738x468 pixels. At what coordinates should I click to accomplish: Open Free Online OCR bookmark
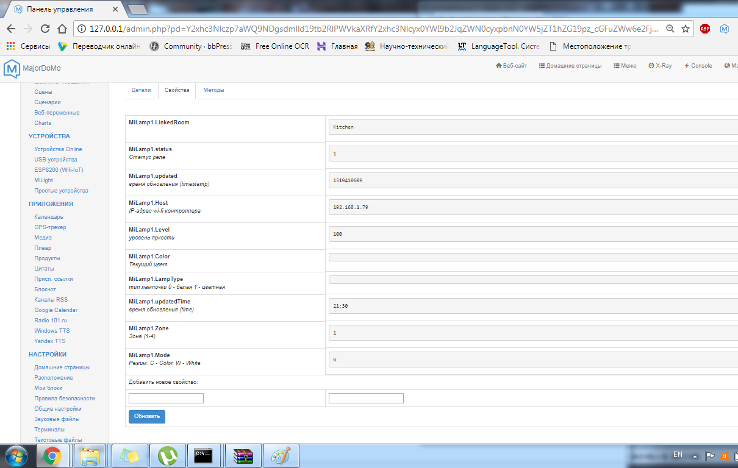click(275, 46)
